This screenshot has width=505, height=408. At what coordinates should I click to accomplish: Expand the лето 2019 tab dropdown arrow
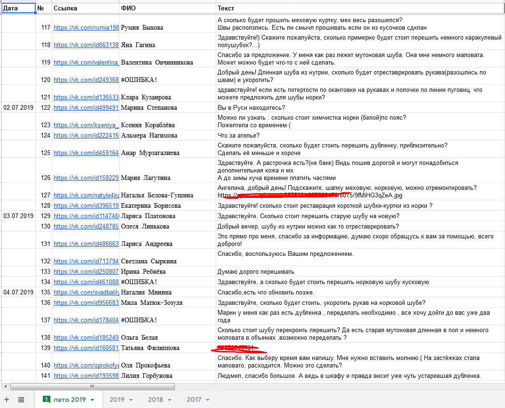point(92,400)
